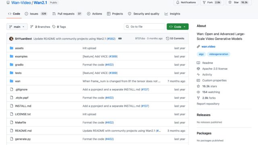This screenshot has width=258, height=145.
Task: View the 2 Branches link
Action: coord(40,27)
